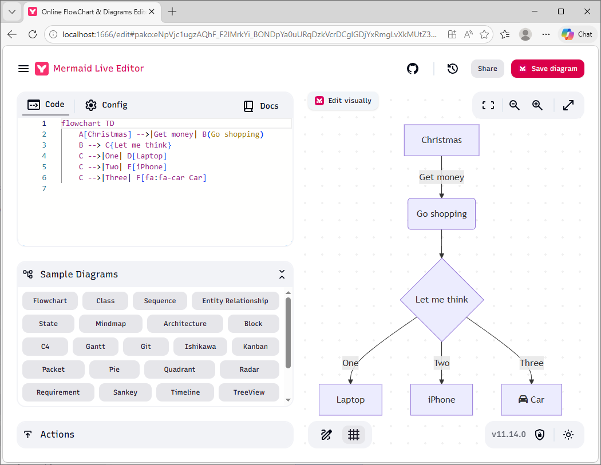The height and width of the screenshot is (465, 601).
Task: Click the Edit visually button
Action: coord(343,101)
